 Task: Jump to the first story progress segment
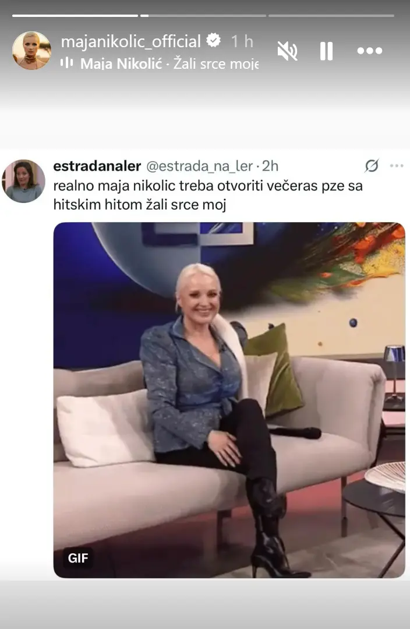click(75, 16)
